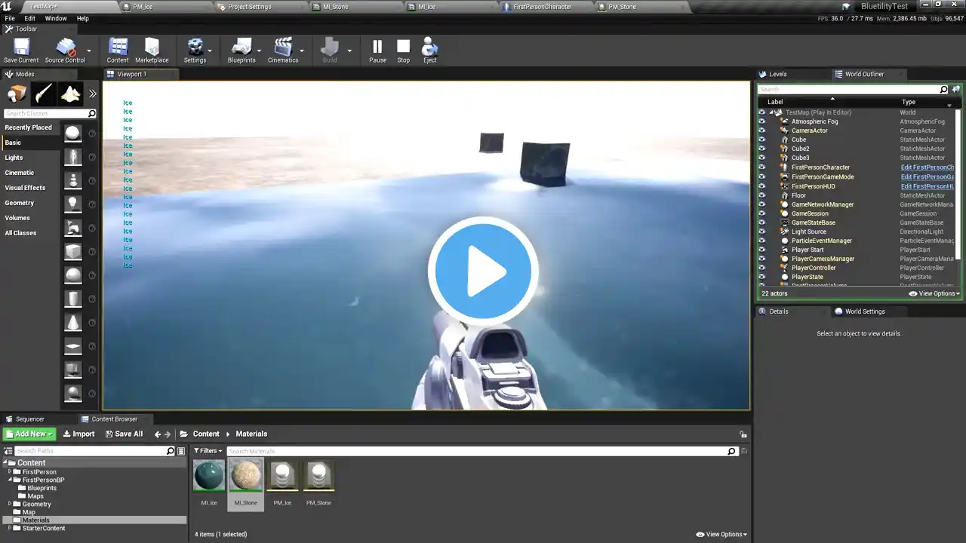The image size is (966, 543).
Task: Toggle the Content Browser lock icon
Action: pos(743,434)
